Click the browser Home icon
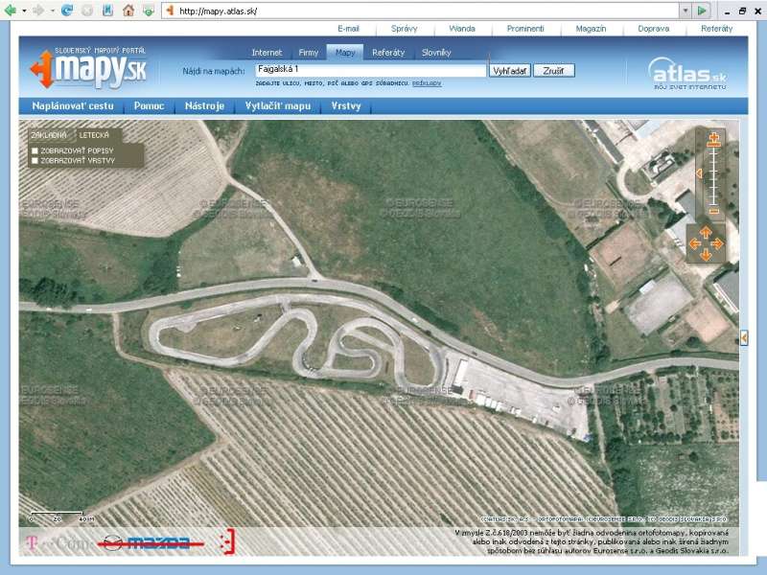The height and width of the screenshot is (575, 767). [128, 11]
